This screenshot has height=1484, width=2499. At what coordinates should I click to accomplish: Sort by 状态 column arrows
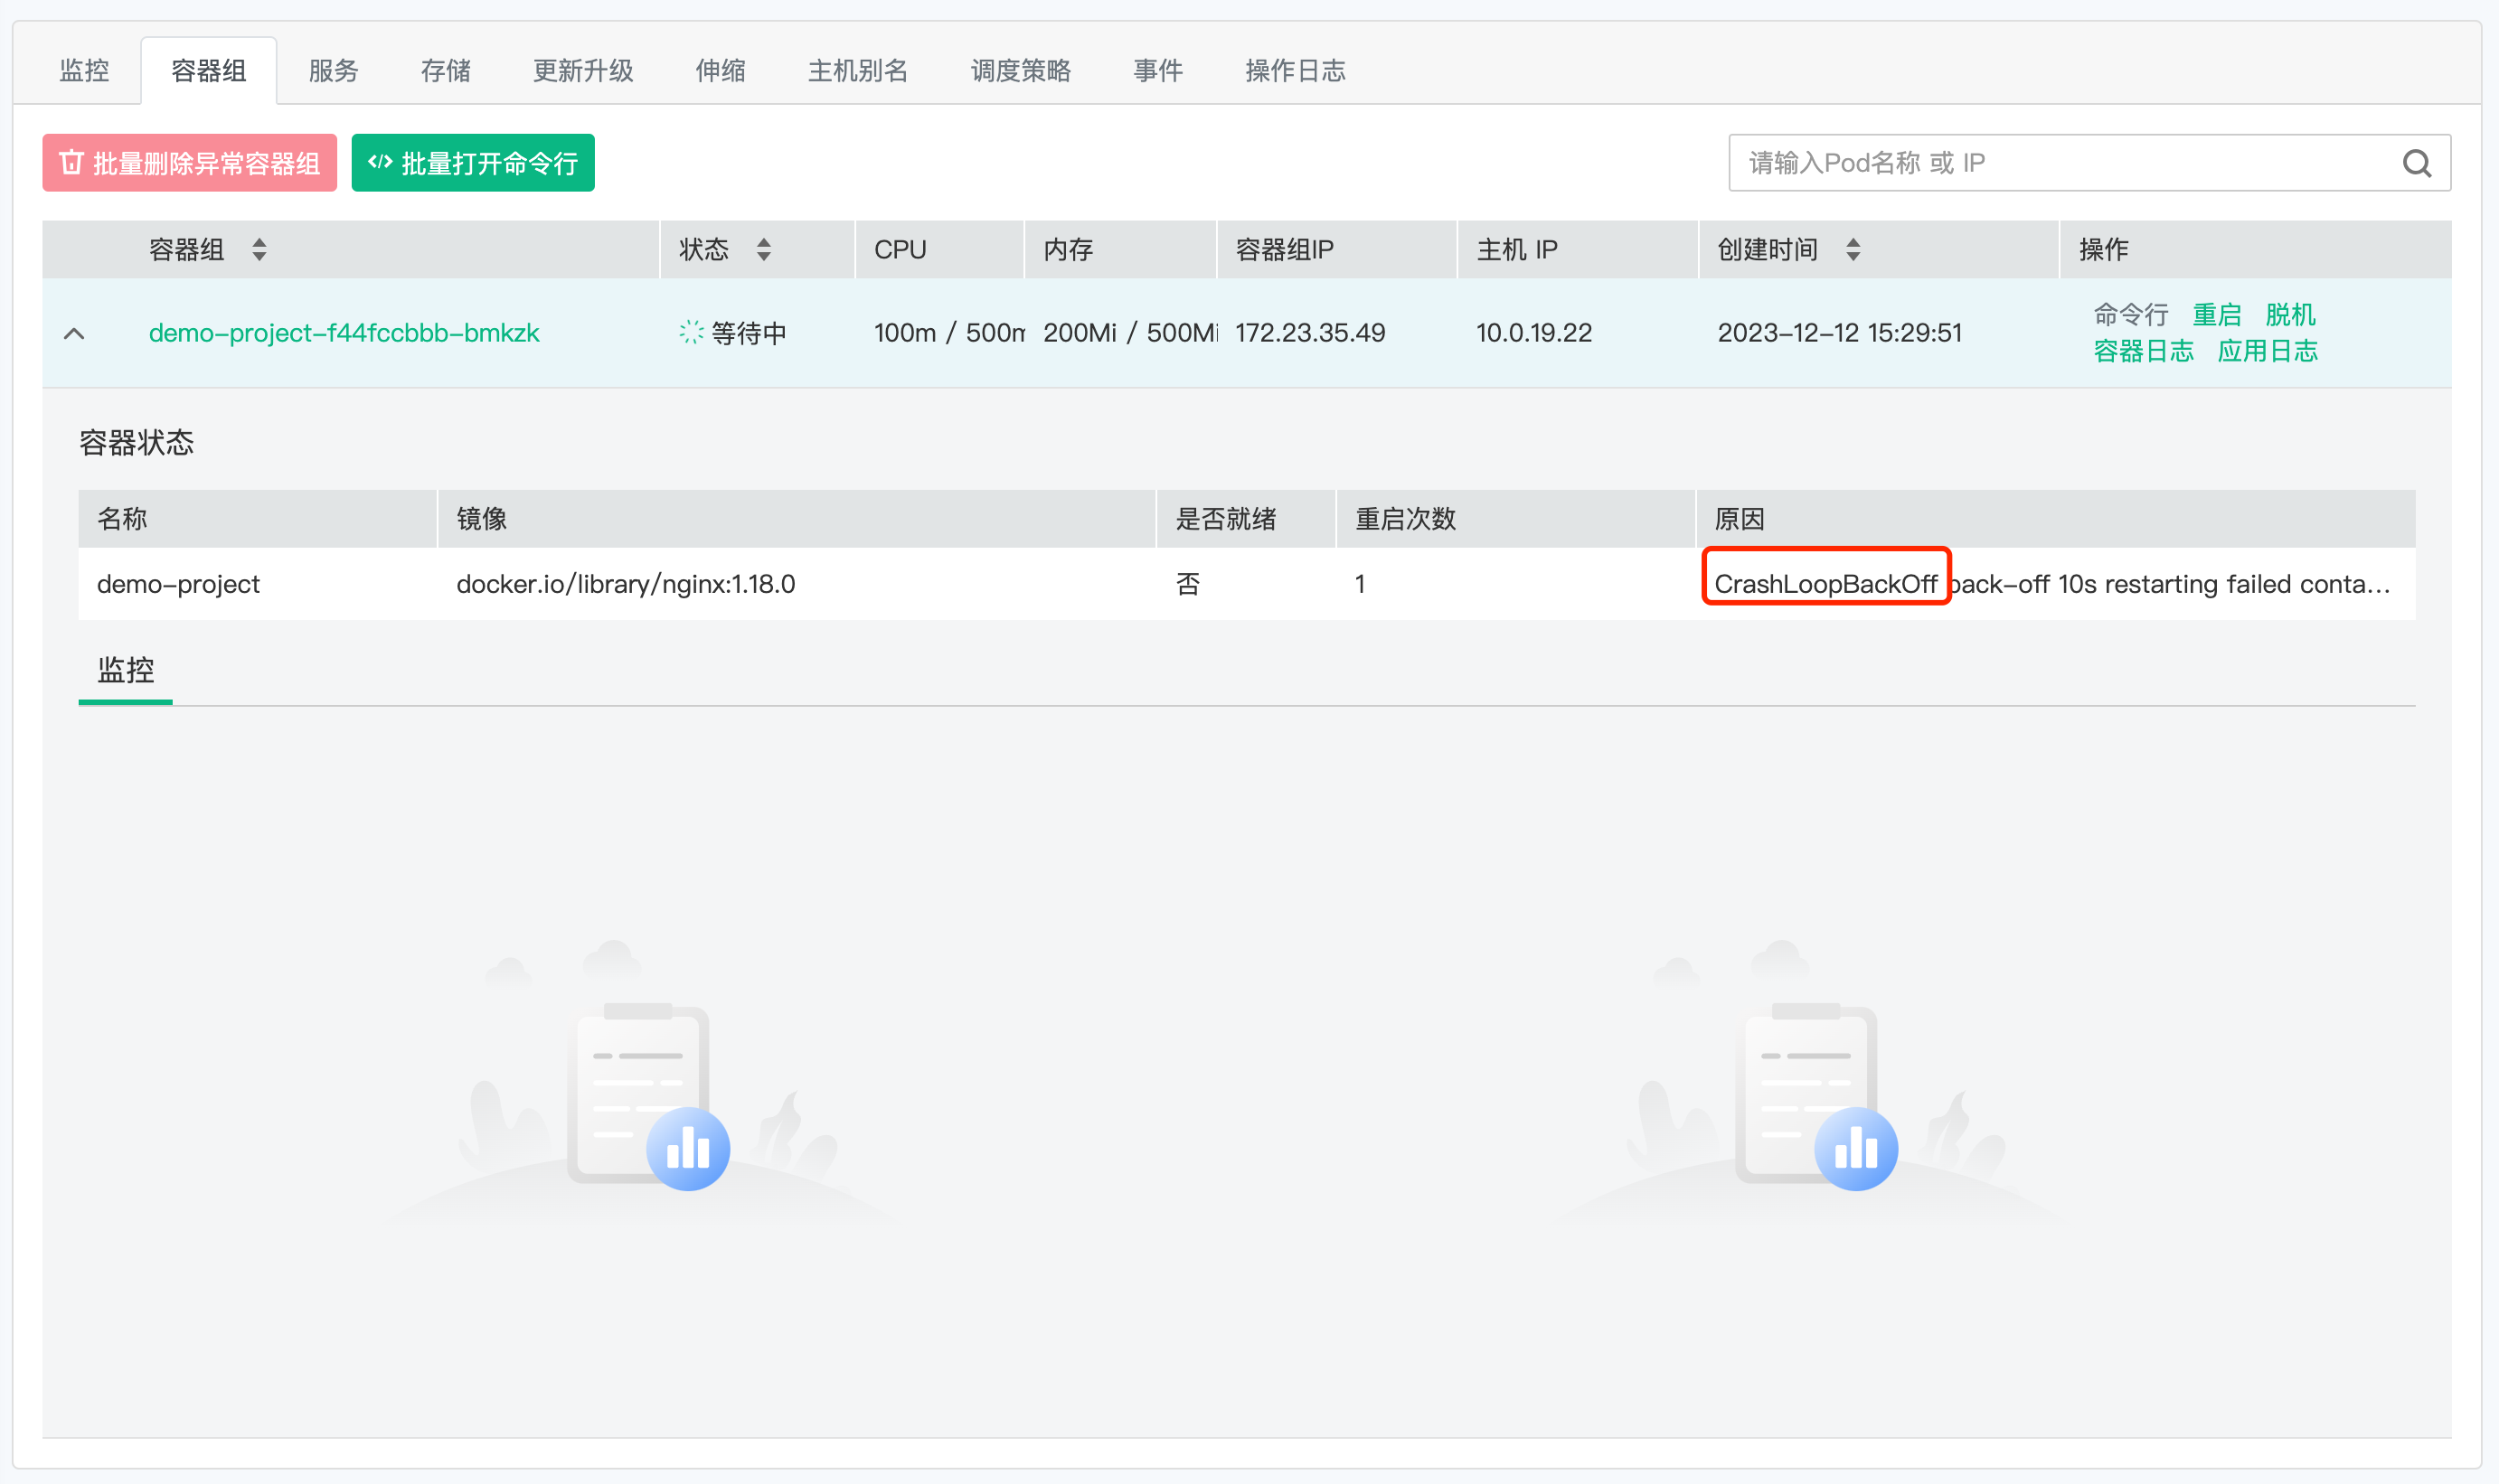coord(763,249)
